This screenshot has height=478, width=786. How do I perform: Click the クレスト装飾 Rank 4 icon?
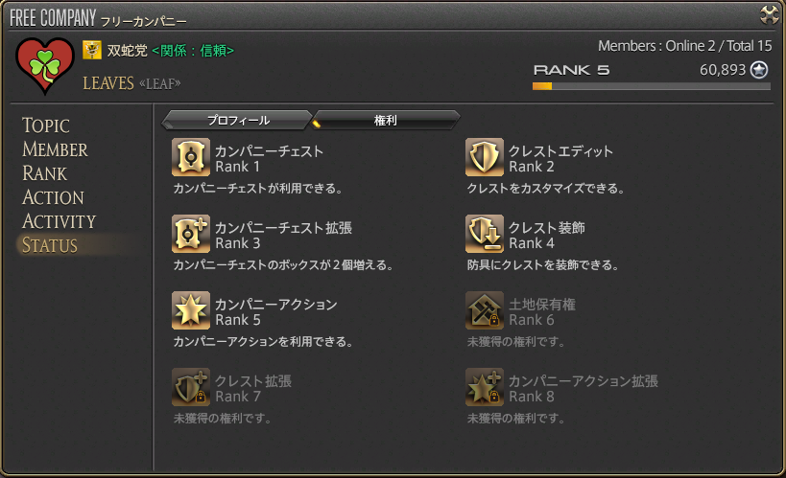485,234
